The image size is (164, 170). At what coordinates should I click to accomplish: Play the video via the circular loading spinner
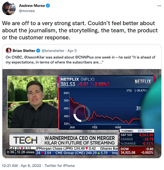[x=82, y=113]
